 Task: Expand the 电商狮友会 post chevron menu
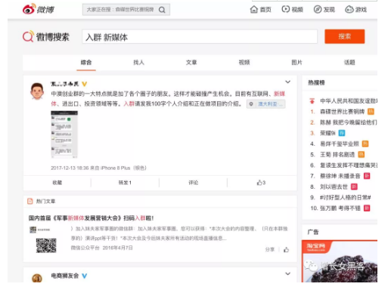287,274
